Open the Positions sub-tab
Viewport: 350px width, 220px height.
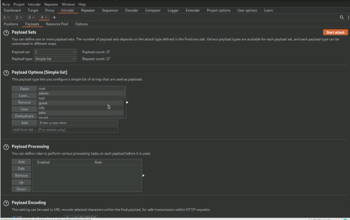(11, 24)
